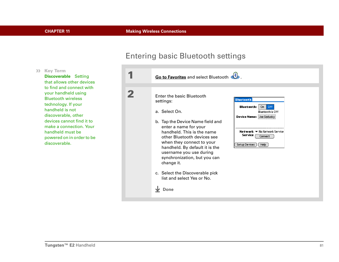
Task: Click the Done down-arrow icon
Action: (158, 189)
